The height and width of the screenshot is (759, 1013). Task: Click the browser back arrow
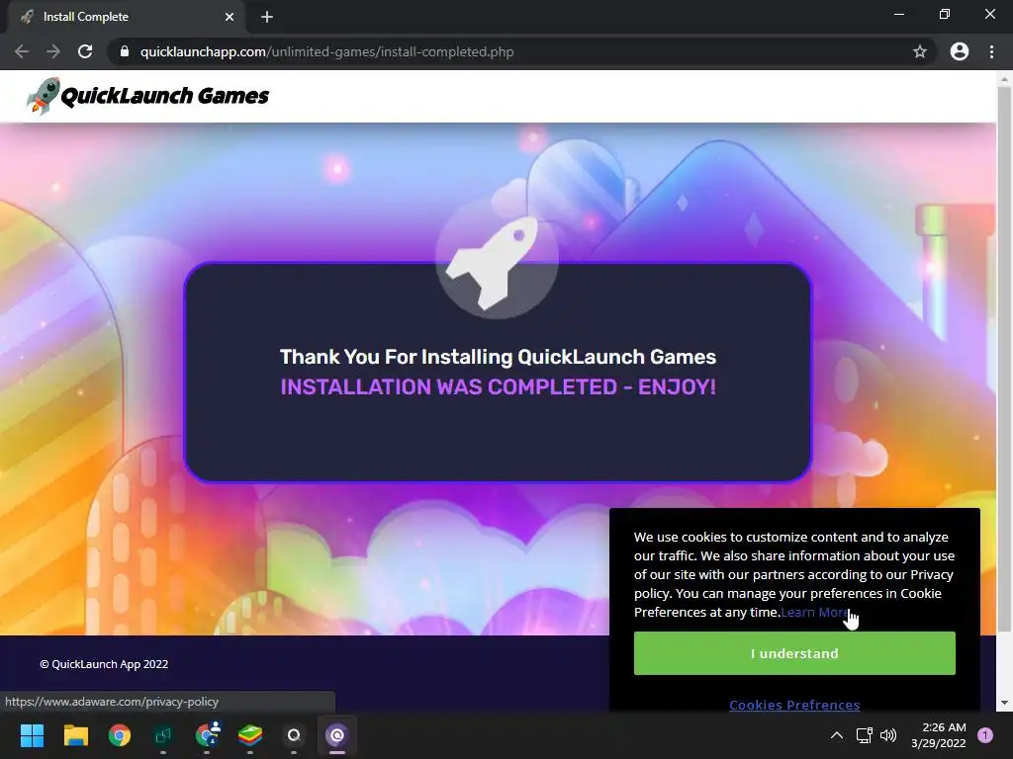click(22, 51)
